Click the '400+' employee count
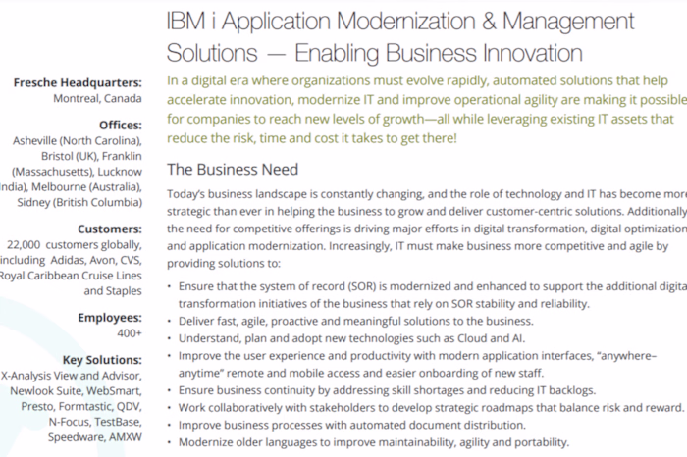 pos(130,333)
